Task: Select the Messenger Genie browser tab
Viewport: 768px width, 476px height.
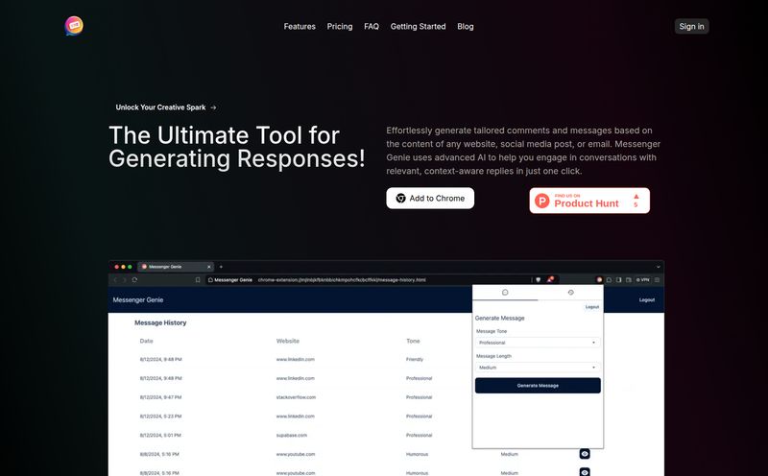Action: 176,267
